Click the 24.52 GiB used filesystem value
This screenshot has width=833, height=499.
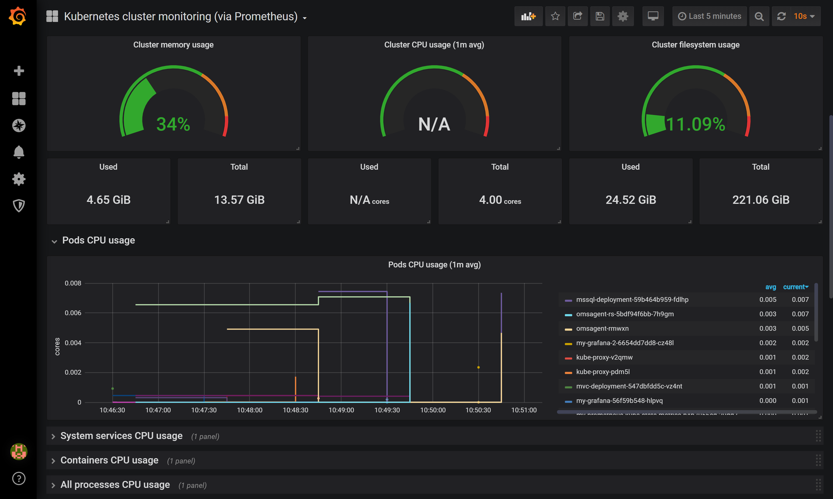coord(631,200)
